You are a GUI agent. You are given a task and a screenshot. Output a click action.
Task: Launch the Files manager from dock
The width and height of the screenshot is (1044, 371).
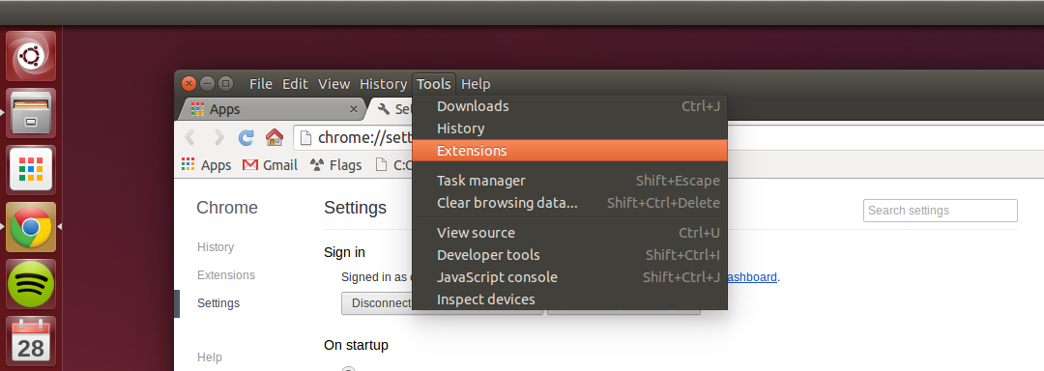click(x=31, y=113)
